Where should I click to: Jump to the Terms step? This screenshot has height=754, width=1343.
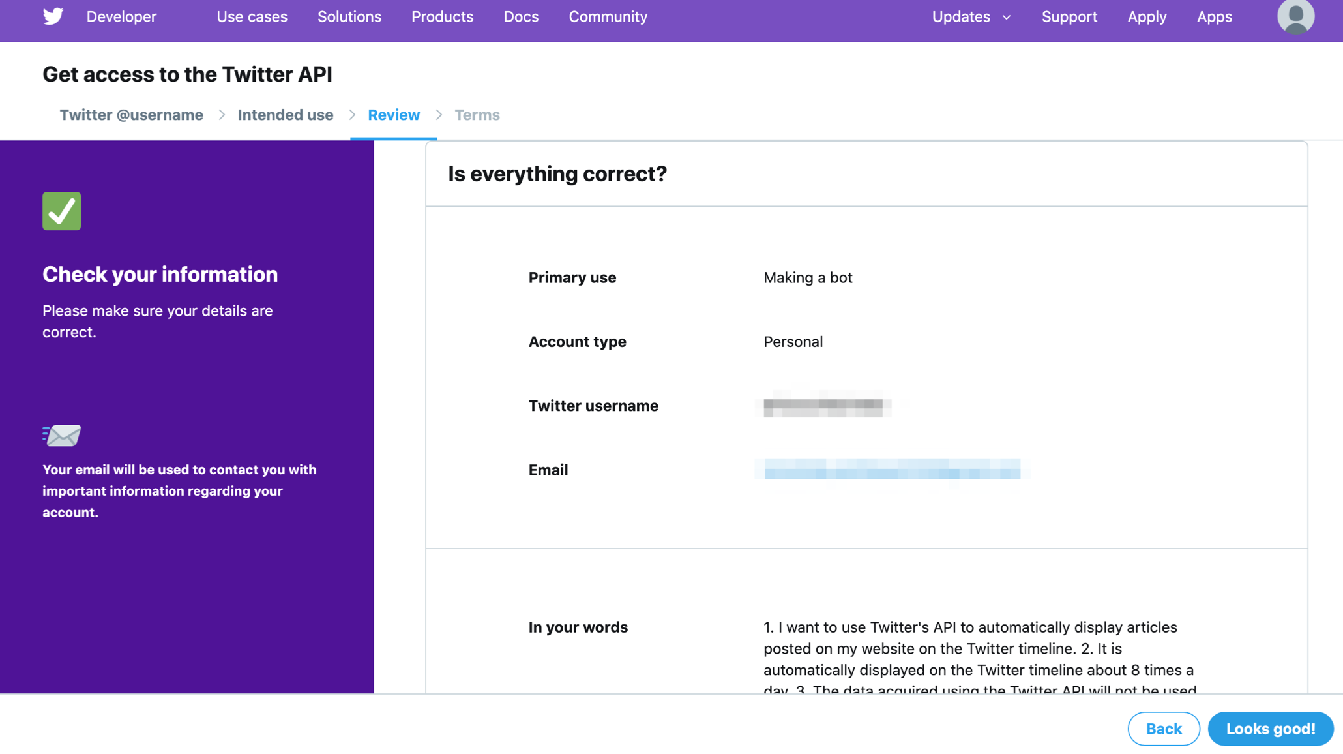[x=477, y=115]
